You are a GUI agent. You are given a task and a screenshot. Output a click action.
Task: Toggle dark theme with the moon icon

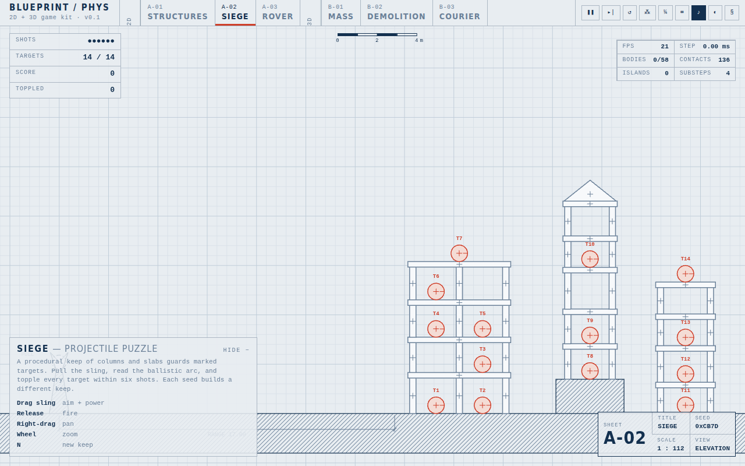click(715, 13)
